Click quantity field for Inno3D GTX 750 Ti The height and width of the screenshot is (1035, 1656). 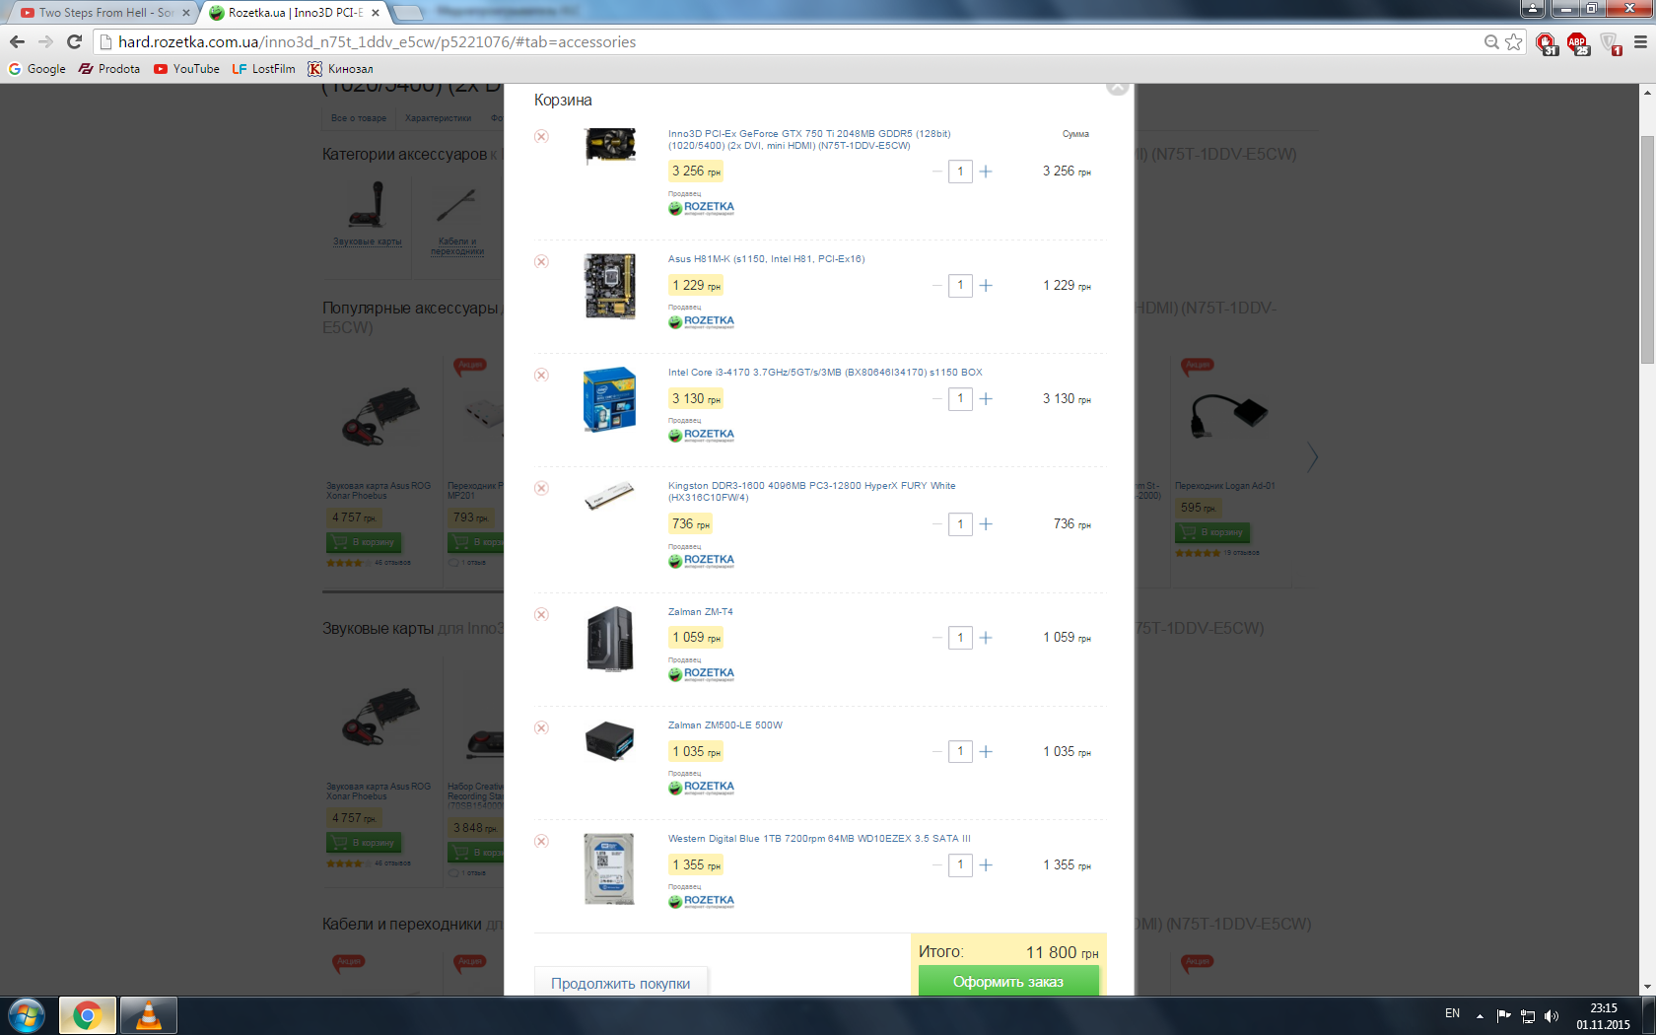(960, 172)
